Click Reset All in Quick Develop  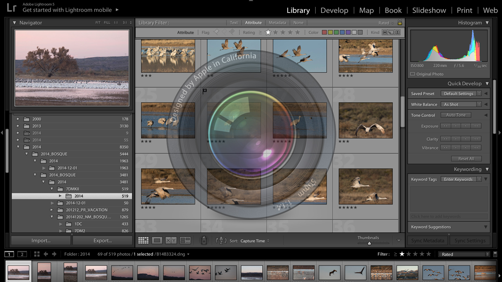(x=466, y=159)
